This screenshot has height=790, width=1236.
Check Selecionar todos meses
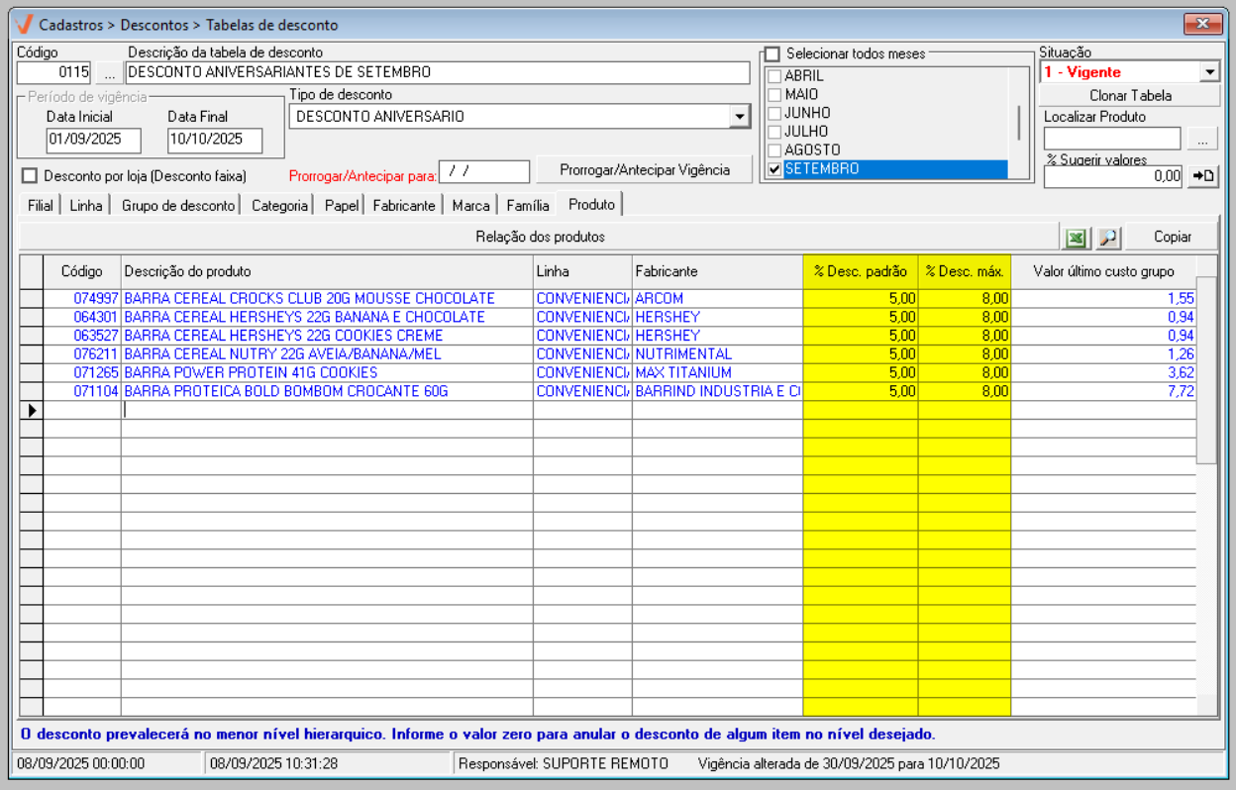pos(772,53)
